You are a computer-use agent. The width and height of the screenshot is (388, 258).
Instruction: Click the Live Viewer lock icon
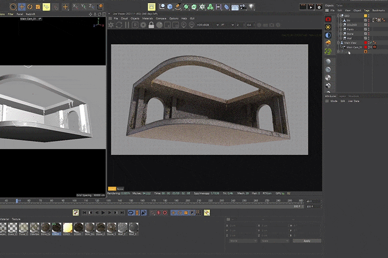tap(151, 25)
